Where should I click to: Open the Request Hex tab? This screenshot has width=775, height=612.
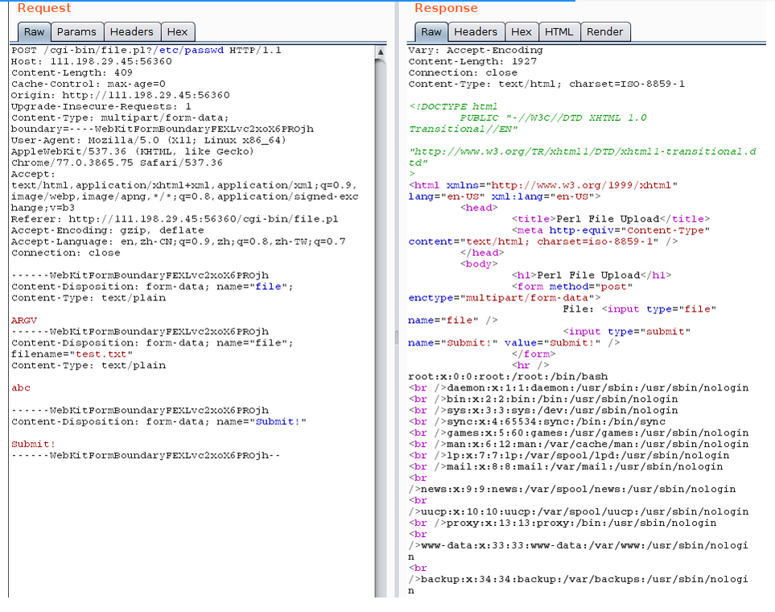tap(177, 32)
